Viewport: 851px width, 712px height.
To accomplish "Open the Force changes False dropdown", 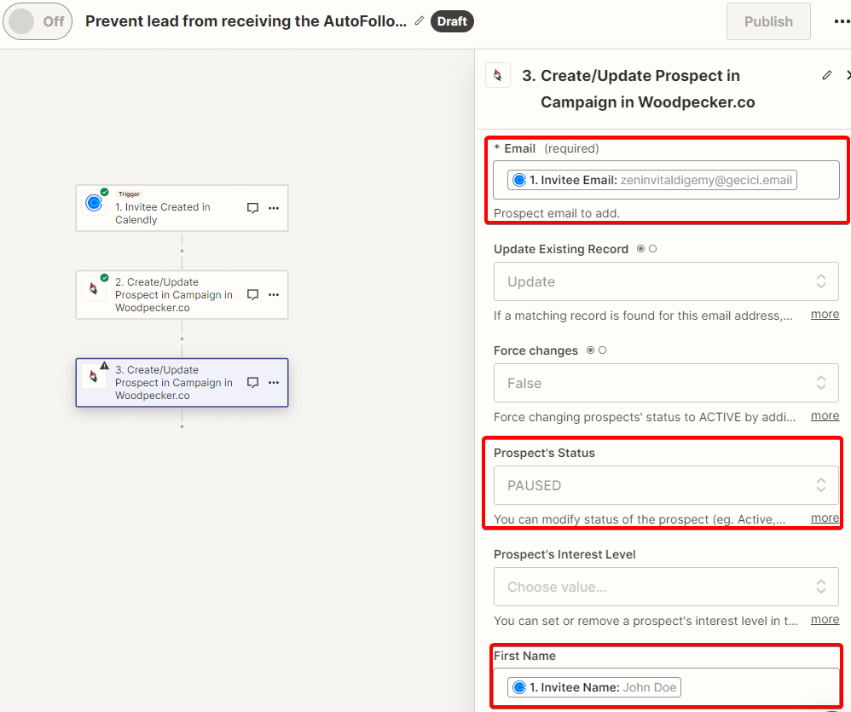I will (666, 383).
